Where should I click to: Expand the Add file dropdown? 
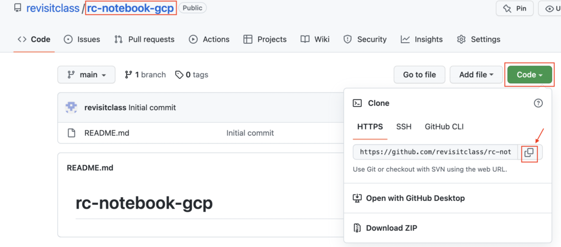tap(476, 74)
